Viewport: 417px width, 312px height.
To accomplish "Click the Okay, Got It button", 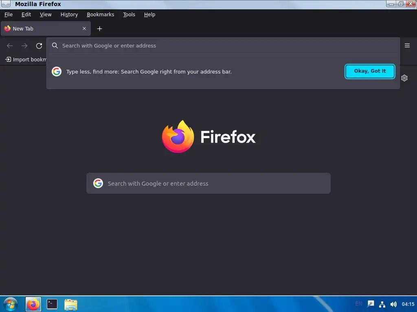I will tap(370, 71).
